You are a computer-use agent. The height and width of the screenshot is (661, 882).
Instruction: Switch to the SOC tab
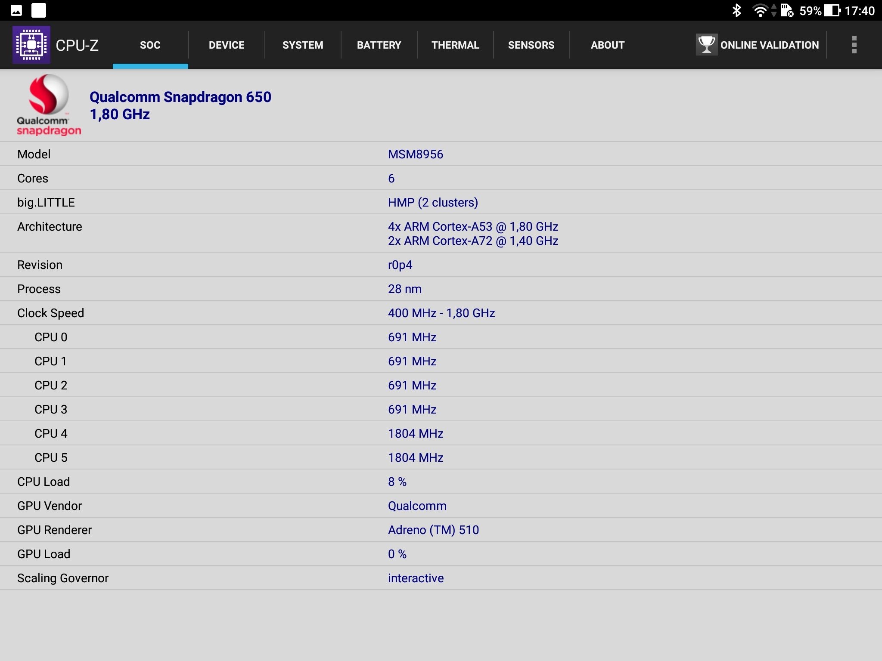[150, 45]
